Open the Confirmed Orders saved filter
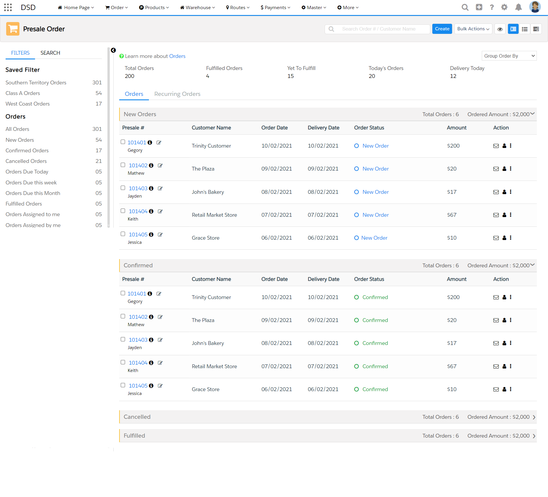Image resolution: width=548 pixels, height=497 pixels. [x=27, y=150]
